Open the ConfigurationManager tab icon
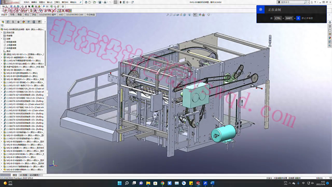This screenshot has width=332, height=187. (x=13, y=22)
